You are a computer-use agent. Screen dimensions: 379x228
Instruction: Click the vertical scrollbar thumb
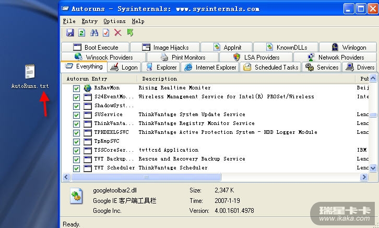(373, 115)
